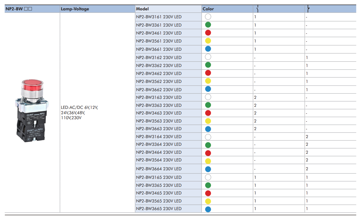Click model text NP2-BW3561 230V LED
Viewport: 364px width, 216px height.
point(159,41)
